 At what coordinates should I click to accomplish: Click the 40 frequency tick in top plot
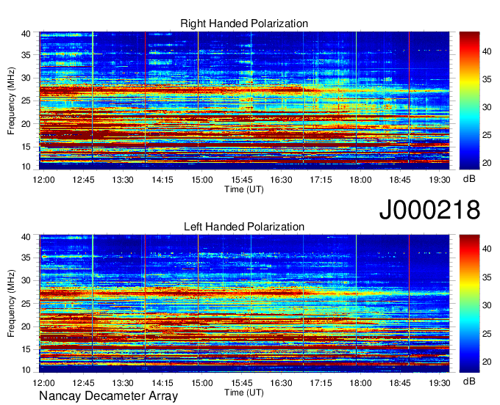pos(26,34)
